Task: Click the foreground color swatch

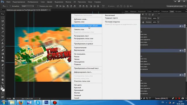Action: (x=2, y=89)
